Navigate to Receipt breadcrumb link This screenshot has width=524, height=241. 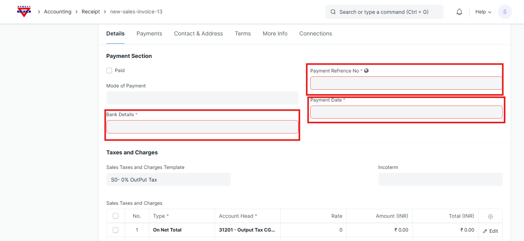point(91,12)
